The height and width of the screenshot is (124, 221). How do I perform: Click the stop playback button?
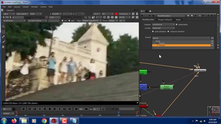(50, 109)
